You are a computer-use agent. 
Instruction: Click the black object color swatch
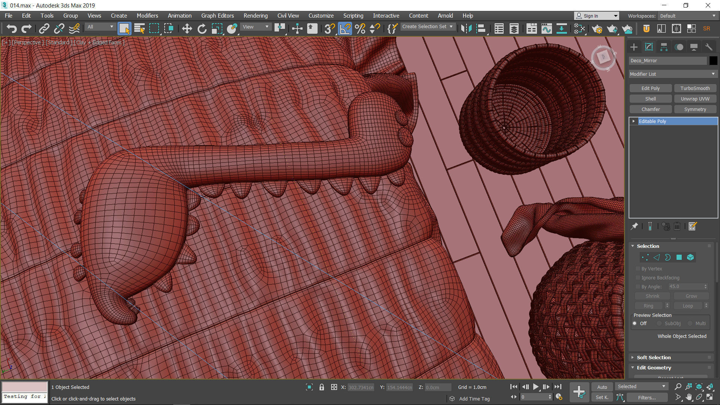(713, 60)
